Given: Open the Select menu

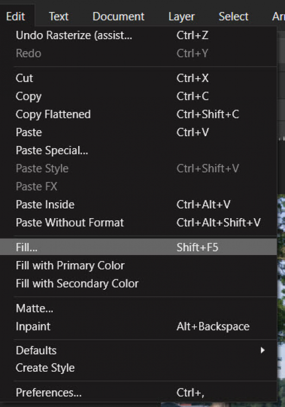Looking at the screenshot, I should coord(233,17).
